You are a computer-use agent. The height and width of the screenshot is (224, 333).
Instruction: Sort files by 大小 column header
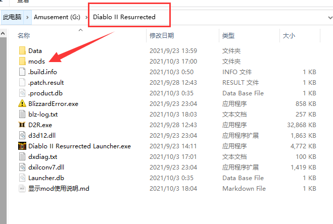point(289,36)
